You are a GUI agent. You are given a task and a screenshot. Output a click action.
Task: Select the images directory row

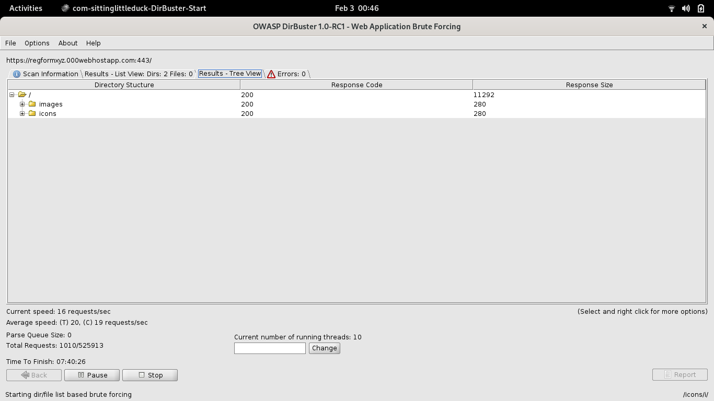tap(356, 104)
